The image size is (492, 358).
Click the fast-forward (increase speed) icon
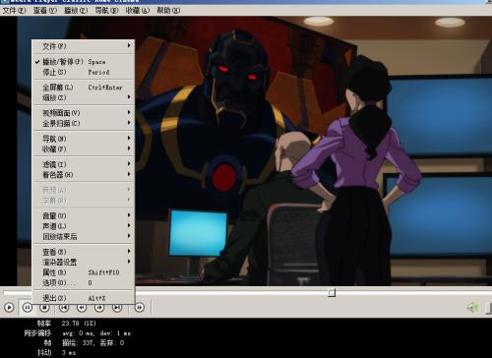click(x=99, y=308)
